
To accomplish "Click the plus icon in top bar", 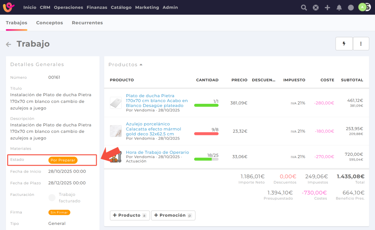I will point(327,7).
